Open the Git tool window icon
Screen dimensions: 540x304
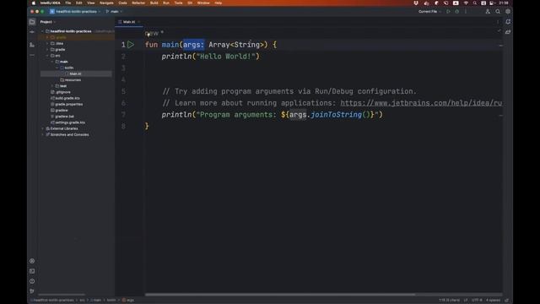click(32, 291)
